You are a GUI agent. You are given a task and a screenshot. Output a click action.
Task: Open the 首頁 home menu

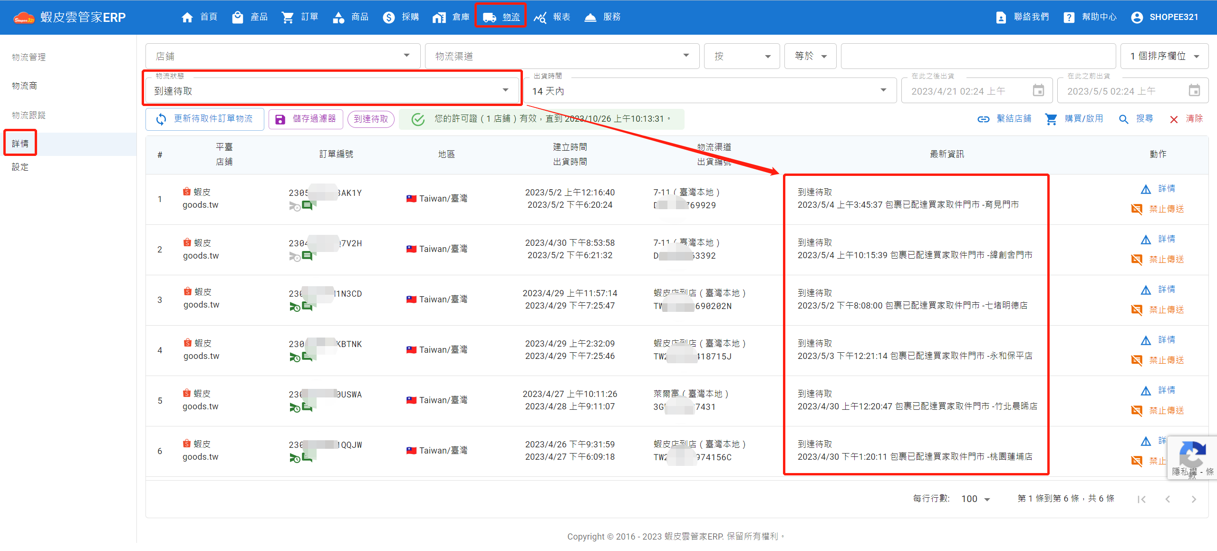(199, 17)
